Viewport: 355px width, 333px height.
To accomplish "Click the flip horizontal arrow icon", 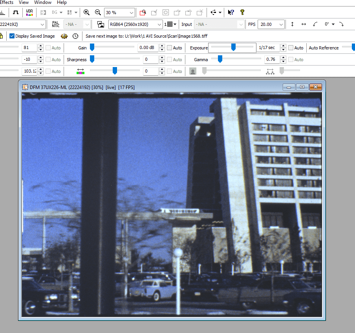I will (304, 24).
